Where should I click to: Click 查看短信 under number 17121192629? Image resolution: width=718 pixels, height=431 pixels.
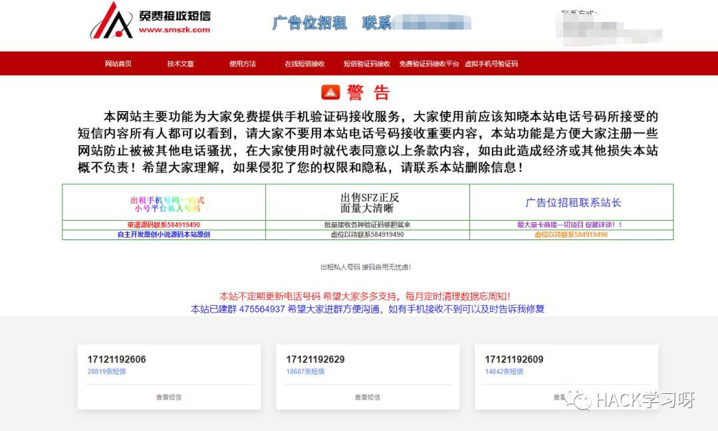click(x=368, y=396)
